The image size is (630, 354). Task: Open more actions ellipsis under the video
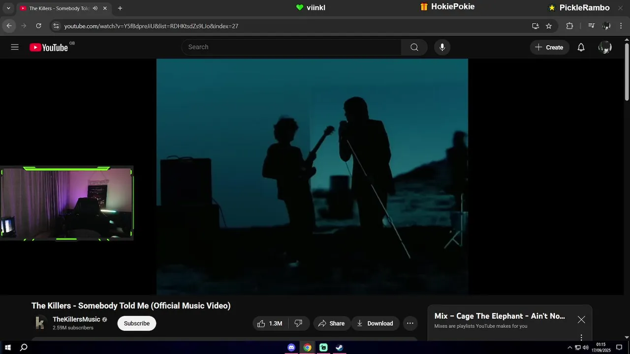(410, 324)
